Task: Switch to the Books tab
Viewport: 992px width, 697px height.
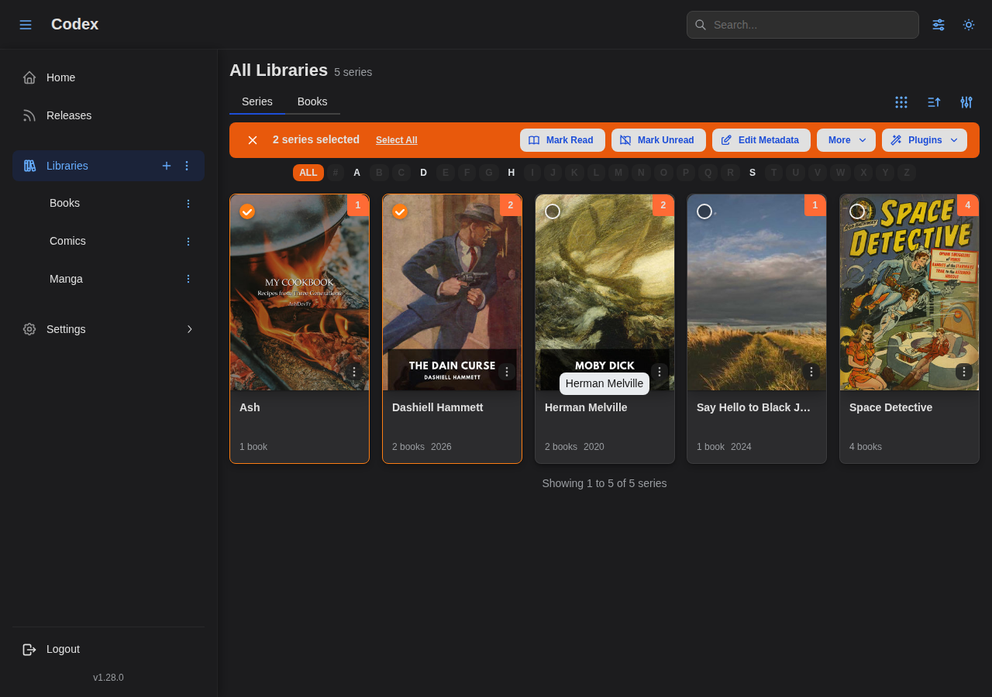Action: (x=312, y=101)
